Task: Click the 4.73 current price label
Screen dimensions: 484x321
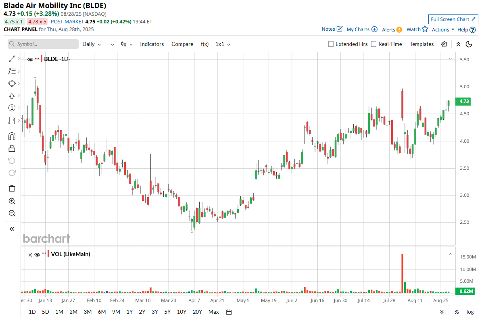Action: [x=464, y=101]
